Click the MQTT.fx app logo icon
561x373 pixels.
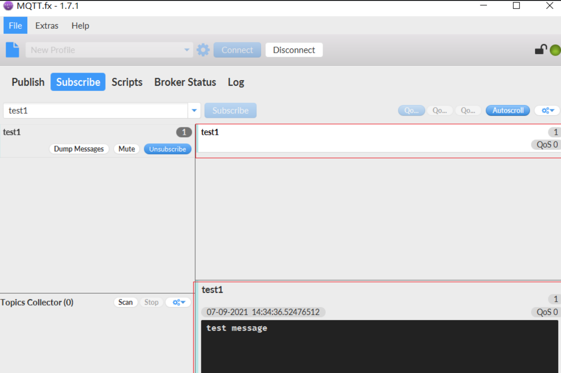click(8, 6)
